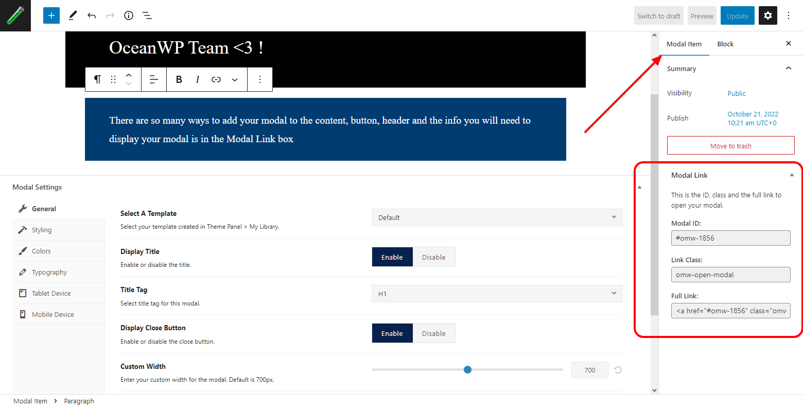The height and width of the screenshot is (407, 803).
Task: Click the paragraph block type icon
Action: [97, 79]
